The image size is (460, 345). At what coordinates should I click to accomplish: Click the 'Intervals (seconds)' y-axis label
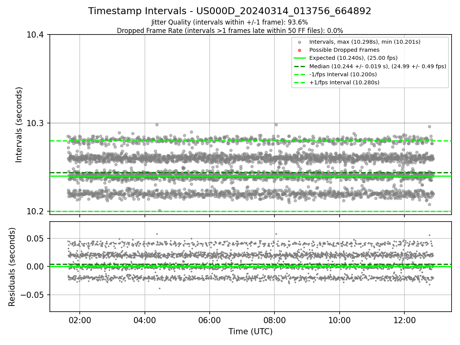19,125
